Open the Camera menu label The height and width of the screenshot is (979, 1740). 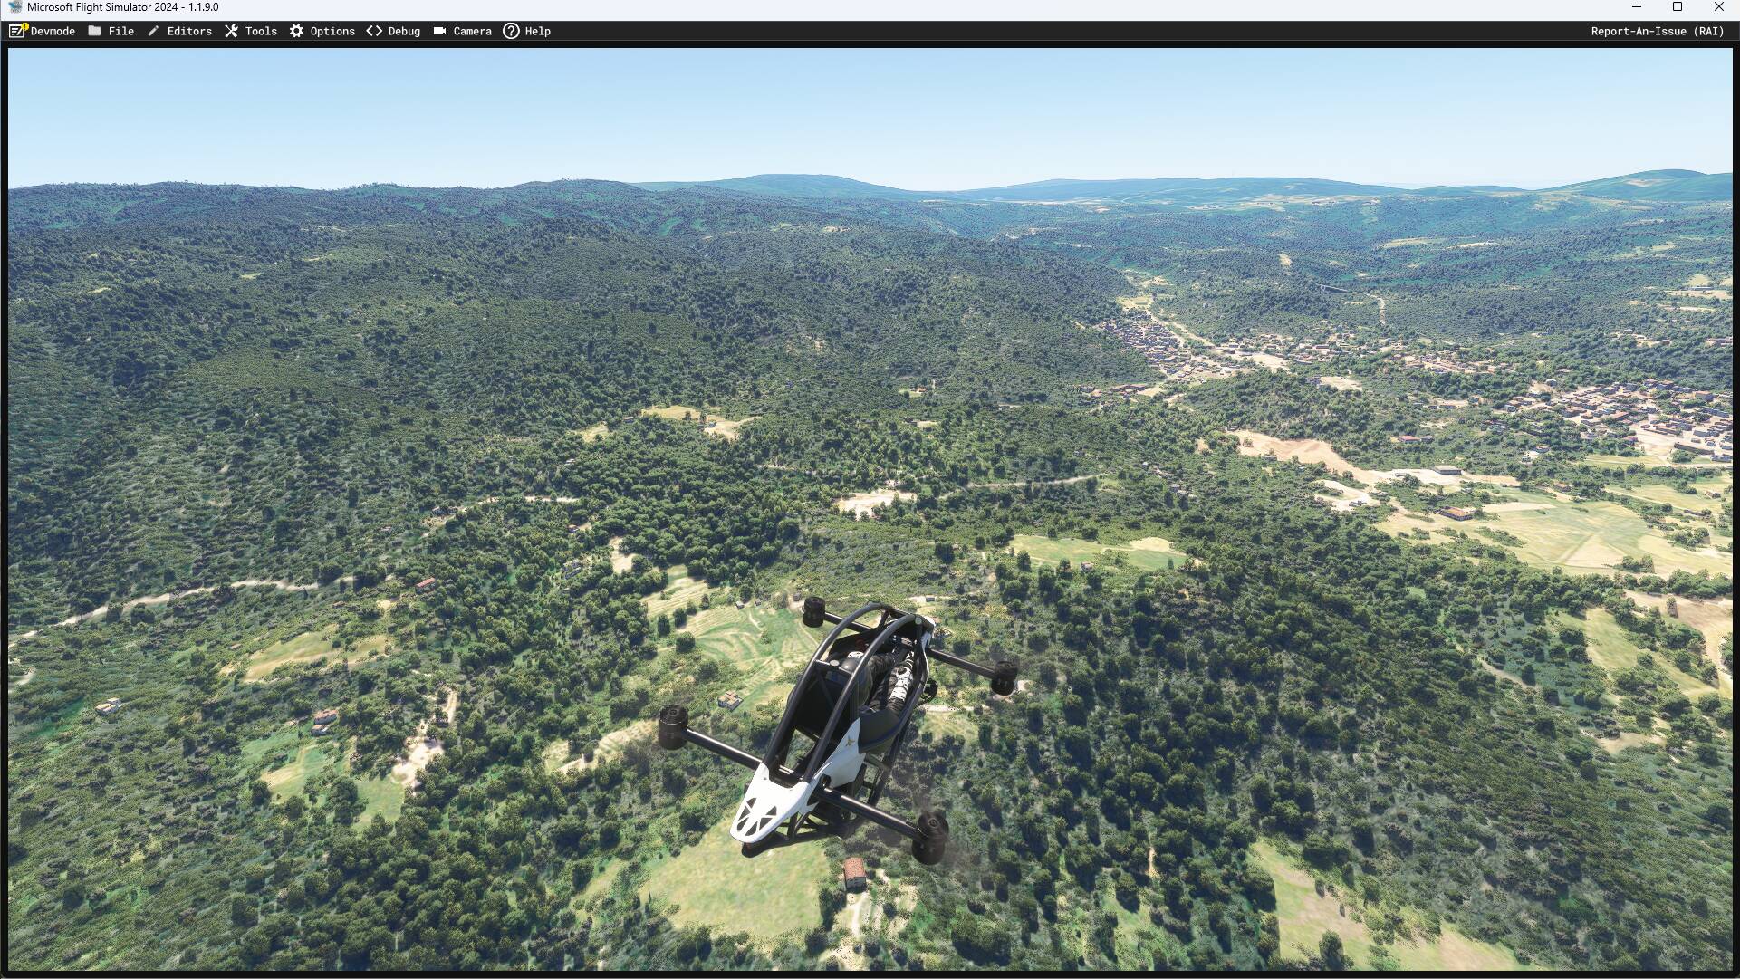(472, 31)
